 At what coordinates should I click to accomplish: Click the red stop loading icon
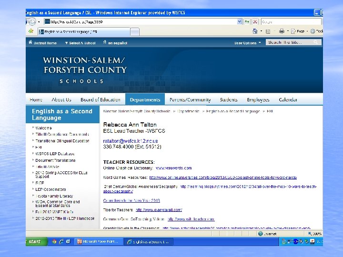pos(255,21)
